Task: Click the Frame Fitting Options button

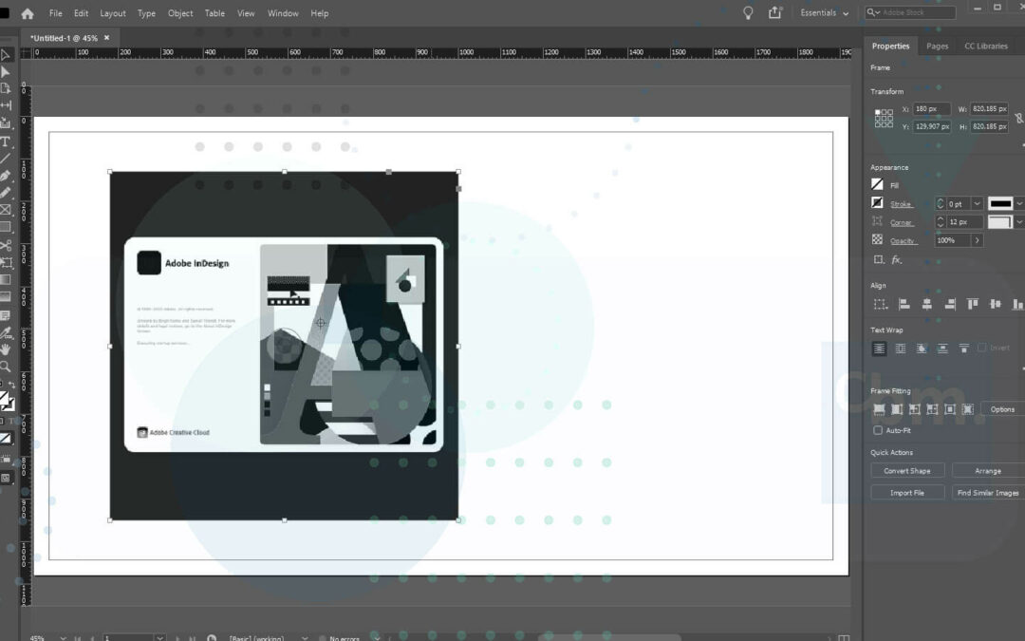Action: pyautogui.click(x=1002, y=409)
